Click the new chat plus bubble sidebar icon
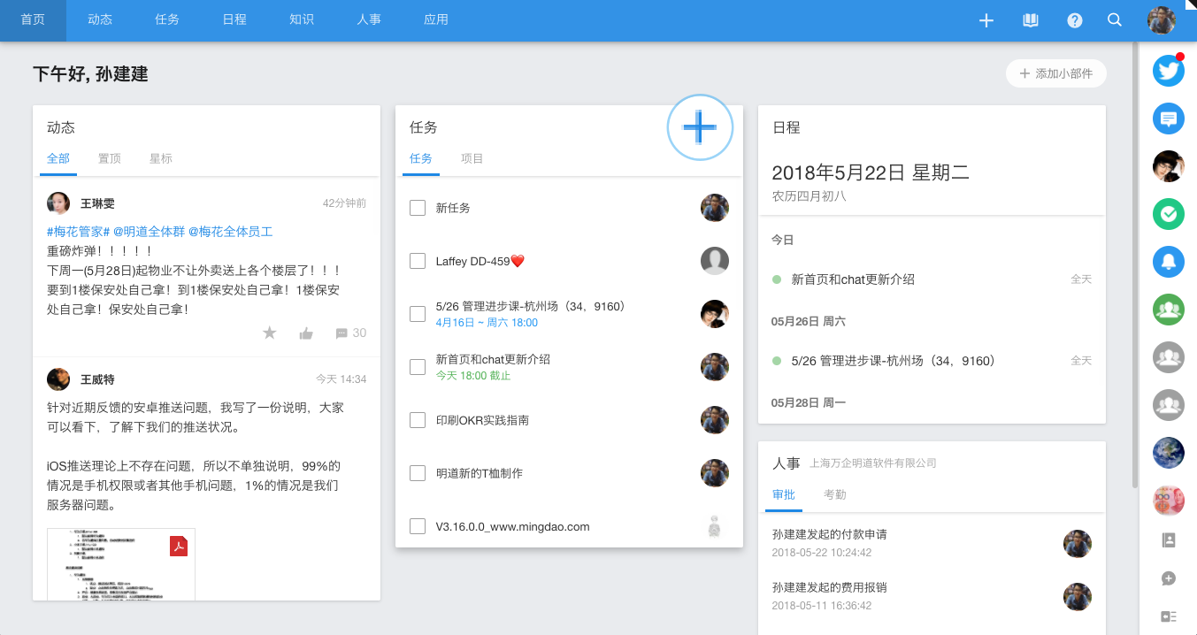Image resolution: width=1197 pixels, height=635 pixels. point(1168,578)
